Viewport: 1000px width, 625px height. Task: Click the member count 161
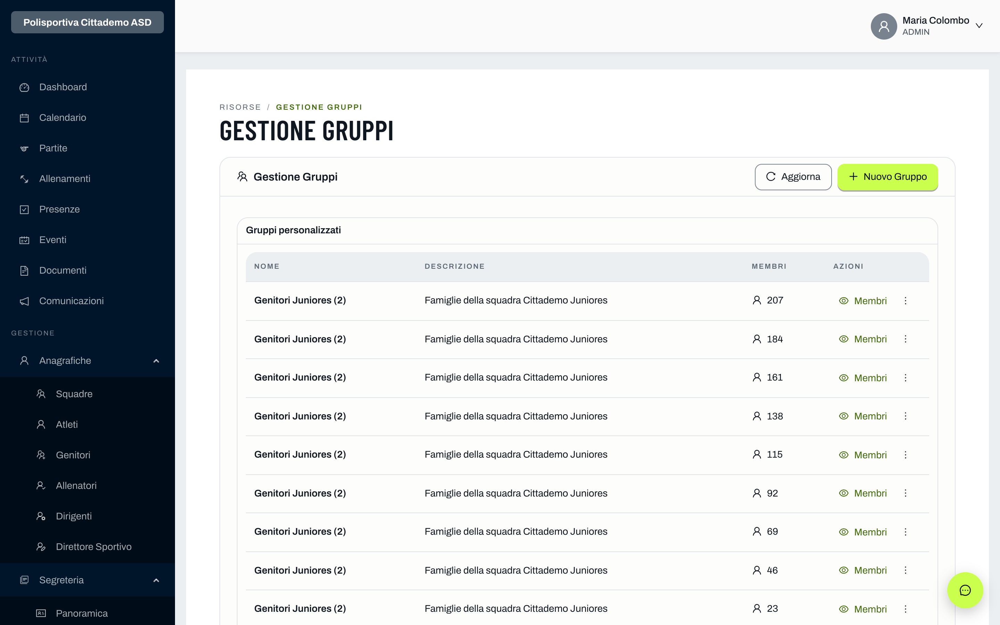click(775, 377)
